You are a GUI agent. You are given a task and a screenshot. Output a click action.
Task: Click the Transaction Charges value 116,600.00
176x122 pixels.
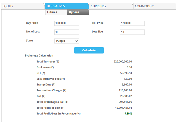point(125,90)
